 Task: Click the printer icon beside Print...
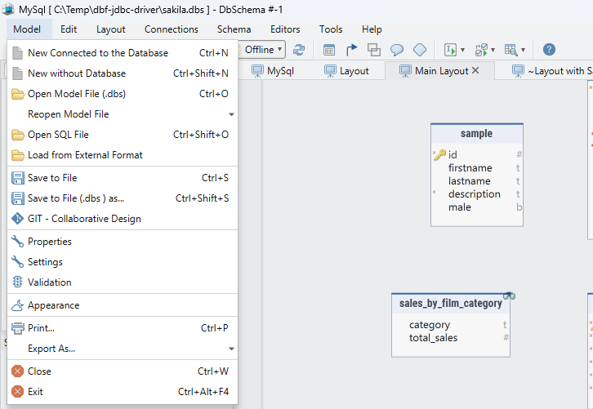click(x=17, y=328)
